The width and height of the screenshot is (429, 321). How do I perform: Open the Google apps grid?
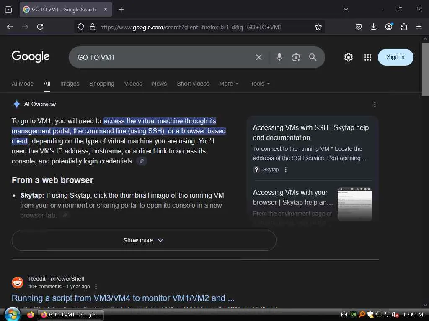[368, 57]
